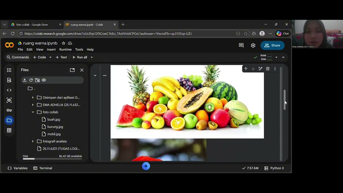Click the cell edit pencil icon
Image resolution: width=343 pixels, height=193 pixels.
coord(260,69)
